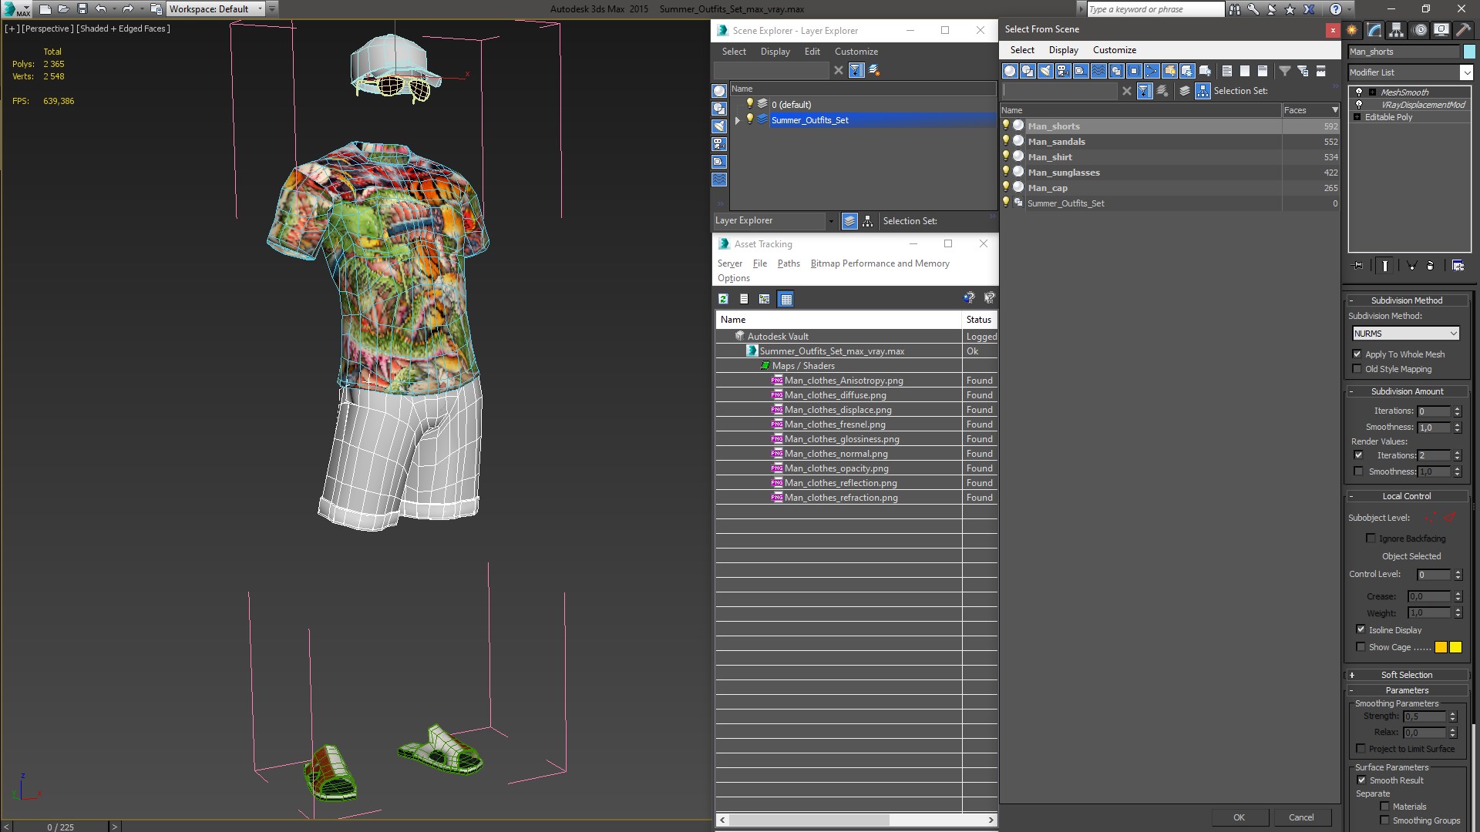Viewport: 1480px width, 832px height.
Task: Click the binoculars search icon in title bar
Action: [1235, 9]
